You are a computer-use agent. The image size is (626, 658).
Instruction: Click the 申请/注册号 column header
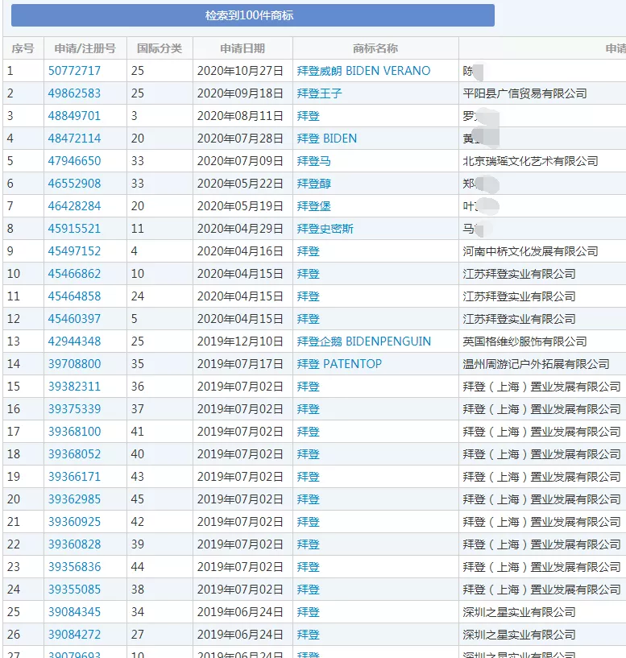(x=85, y=48)
